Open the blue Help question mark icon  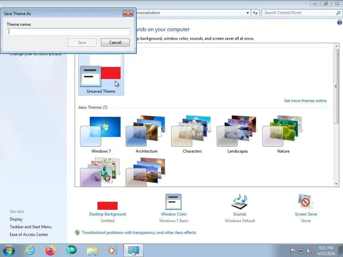[x=340, y=22]
